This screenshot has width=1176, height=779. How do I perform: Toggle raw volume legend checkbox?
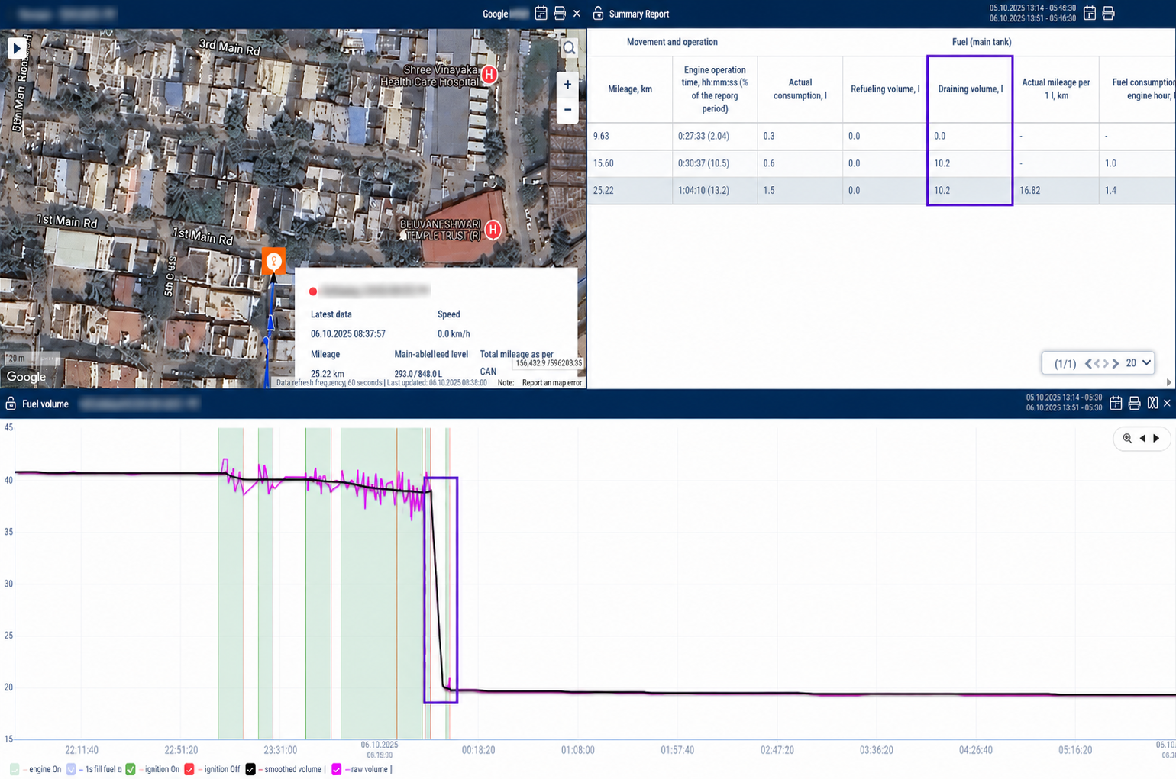(x=337, y=769)
